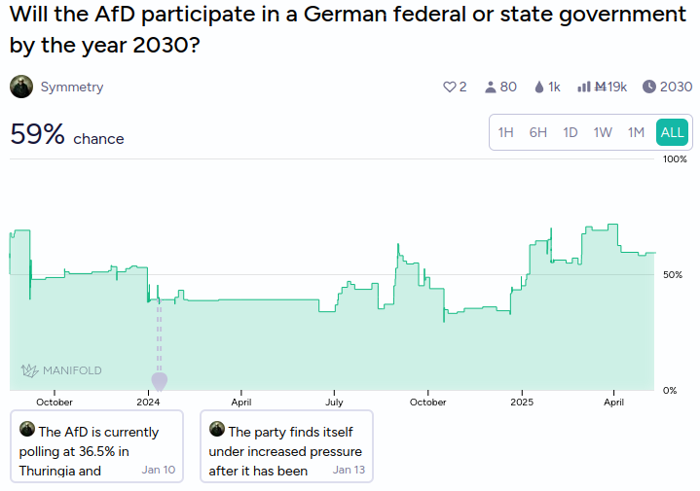Click avatar in the Jan 13 comment card
This screenshot has width=700, height=491.
(x=217, y=429)
